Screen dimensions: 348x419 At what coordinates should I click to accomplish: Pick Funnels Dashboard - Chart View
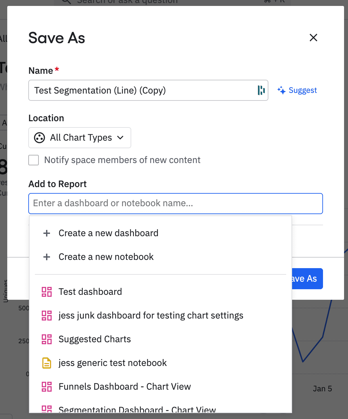(125, 387)
